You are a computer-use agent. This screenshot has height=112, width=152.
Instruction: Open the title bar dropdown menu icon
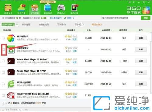[134, 2]
